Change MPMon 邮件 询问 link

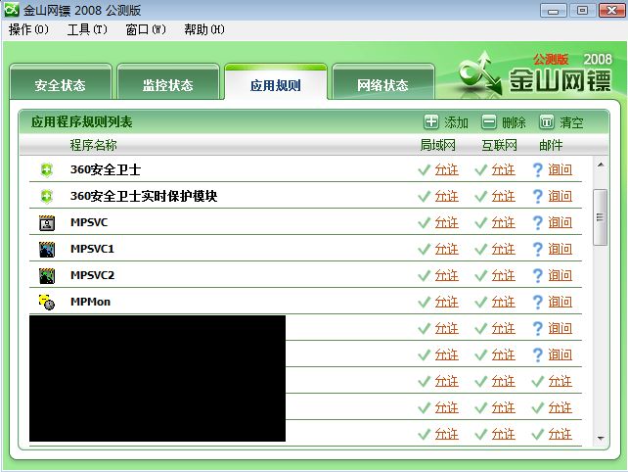tap(561, 303)
